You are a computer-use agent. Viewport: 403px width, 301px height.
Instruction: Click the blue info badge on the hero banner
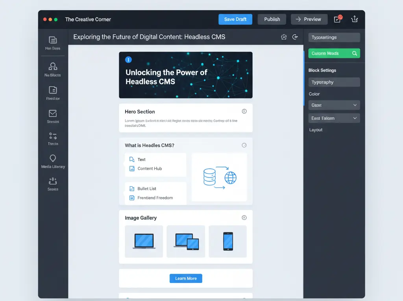pyautogui.click(x=128, y=59)
